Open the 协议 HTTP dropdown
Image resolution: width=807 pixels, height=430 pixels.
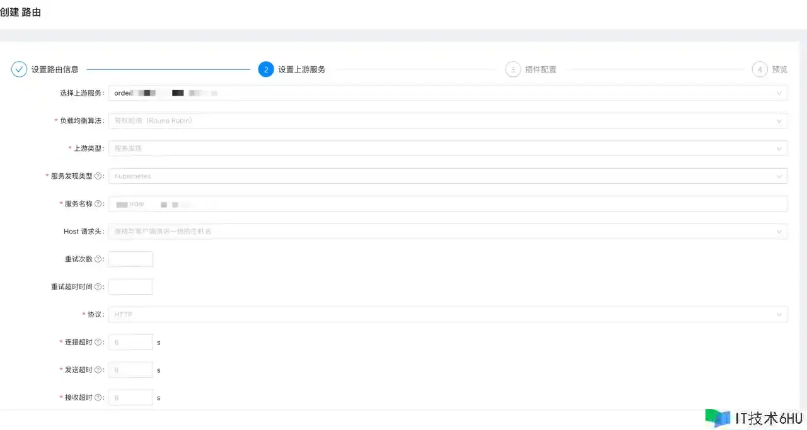(x=448, y=315)
